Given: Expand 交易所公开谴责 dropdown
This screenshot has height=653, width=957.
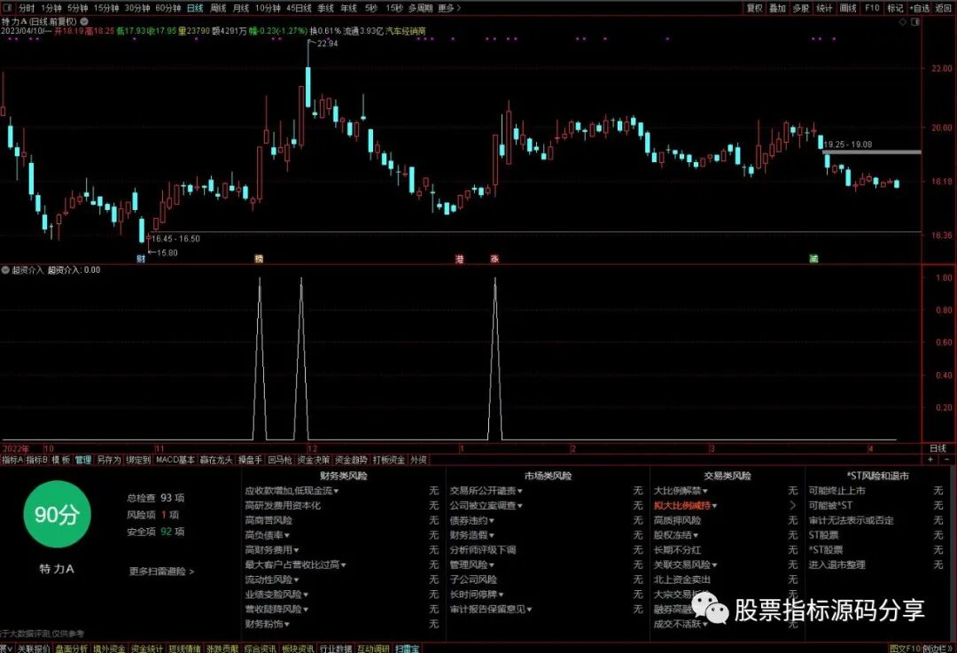Looking at the screenshot, I should click(486, 491).
